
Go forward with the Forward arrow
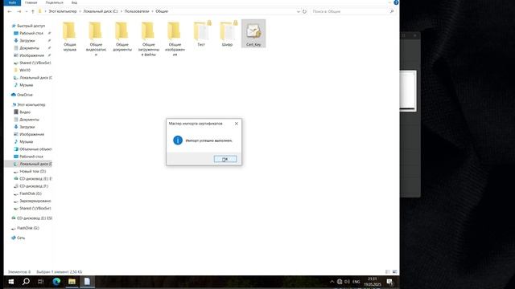tap(19, 11)
